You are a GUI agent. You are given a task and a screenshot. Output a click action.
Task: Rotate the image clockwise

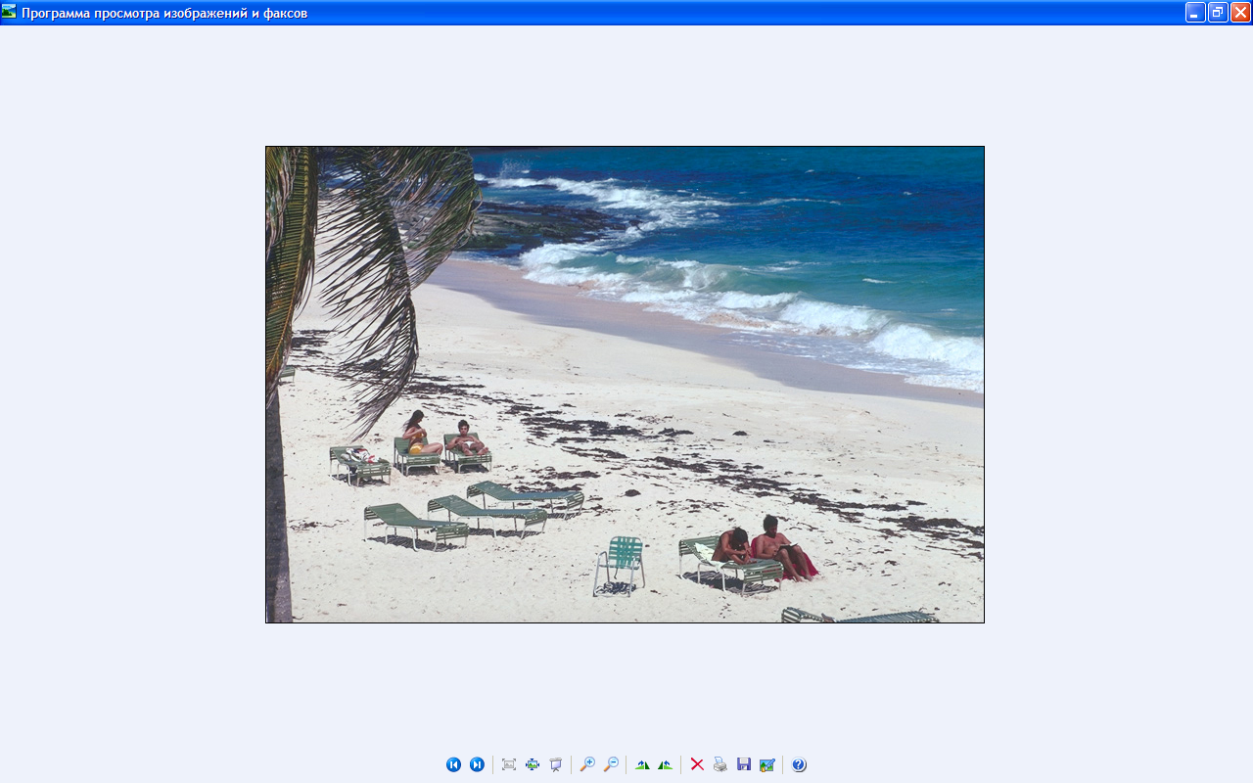pos(642,764)
